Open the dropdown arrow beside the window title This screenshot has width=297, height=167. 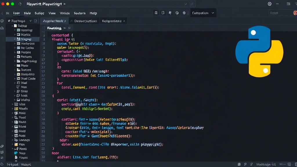click(65, 4)
